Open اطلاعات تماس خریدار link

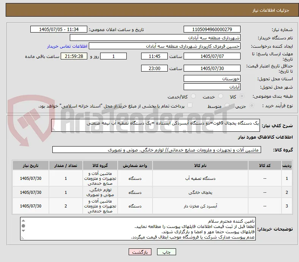coord(67,46)
